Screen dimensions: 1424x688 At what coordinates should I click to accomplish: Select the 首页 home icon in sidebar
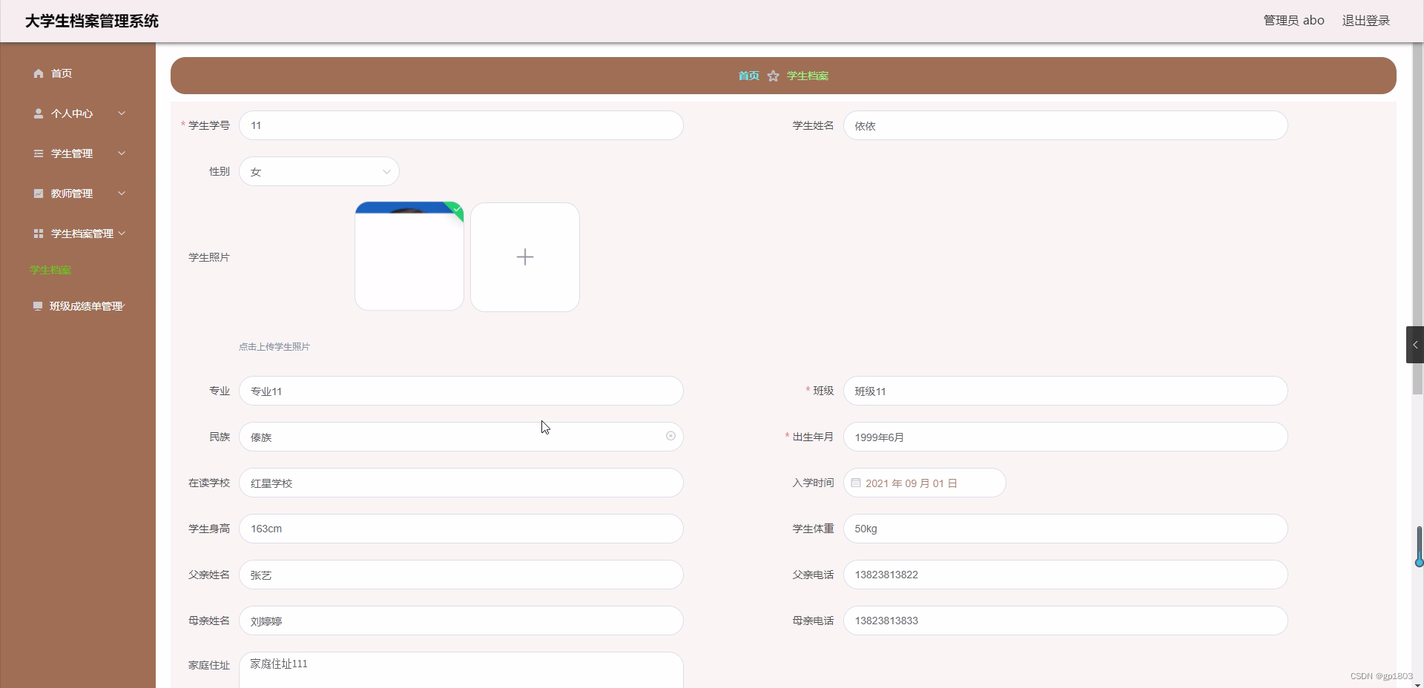(x=37, y=73)
